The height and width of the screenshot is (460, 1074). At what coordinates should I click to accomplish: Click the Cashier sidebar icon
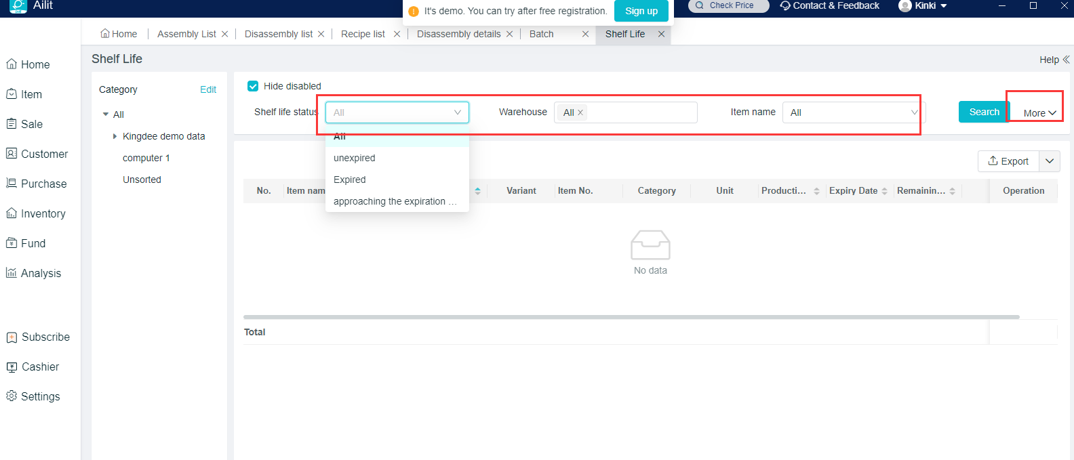12,367
